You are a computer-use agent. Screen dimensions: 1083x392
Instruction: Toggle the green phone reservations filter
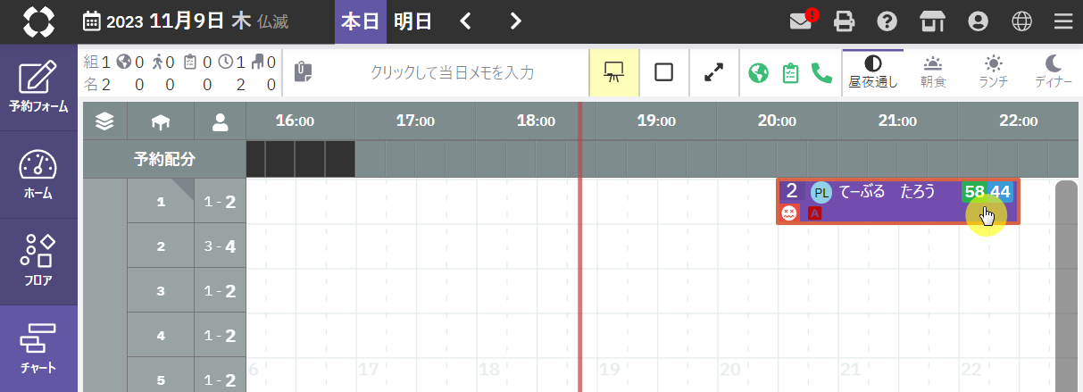821,72
